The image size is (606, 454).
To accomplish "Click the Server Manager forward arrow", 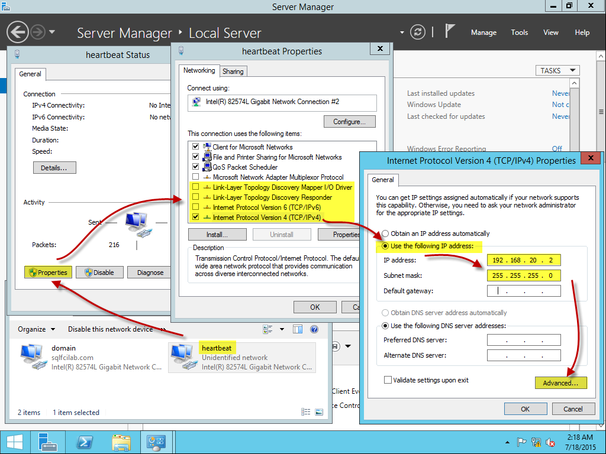I will click(38, 32).
